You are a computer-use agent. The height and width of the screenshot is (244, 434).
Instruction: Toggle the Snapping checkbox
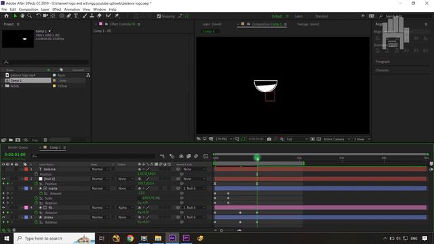click(159, 16)
